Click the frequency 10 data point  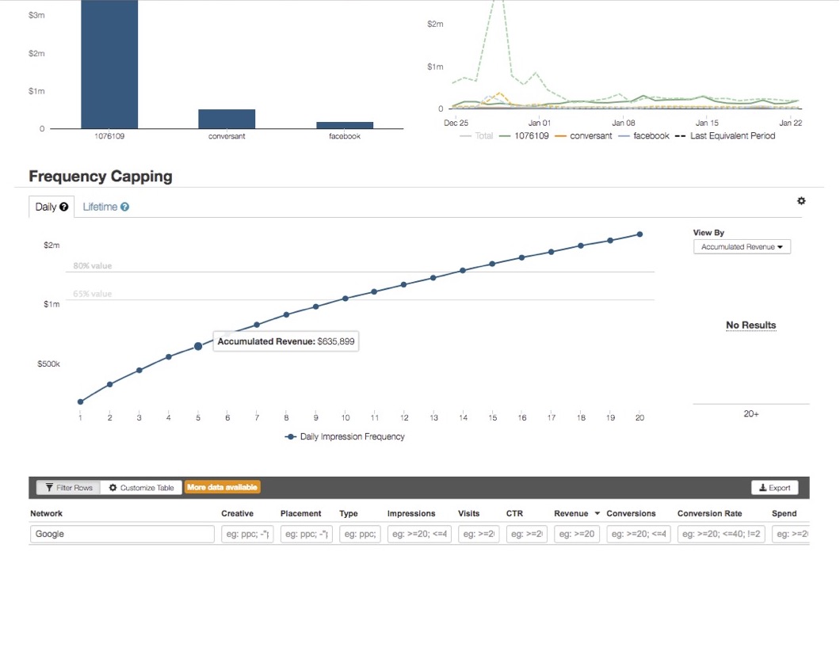pos(346,299)
